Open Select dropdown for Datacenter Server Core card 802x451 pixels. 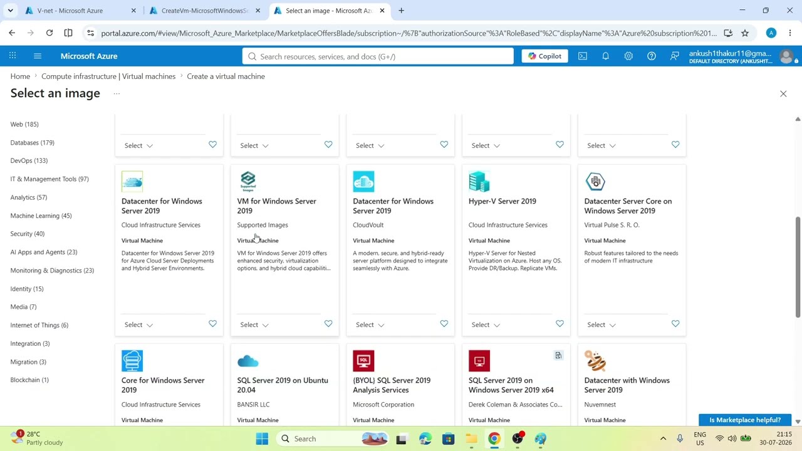click(601, 324)
